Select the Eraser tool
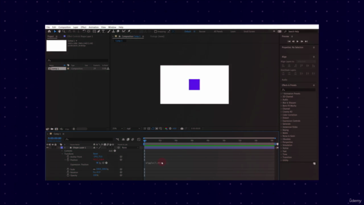 point(118,31)
